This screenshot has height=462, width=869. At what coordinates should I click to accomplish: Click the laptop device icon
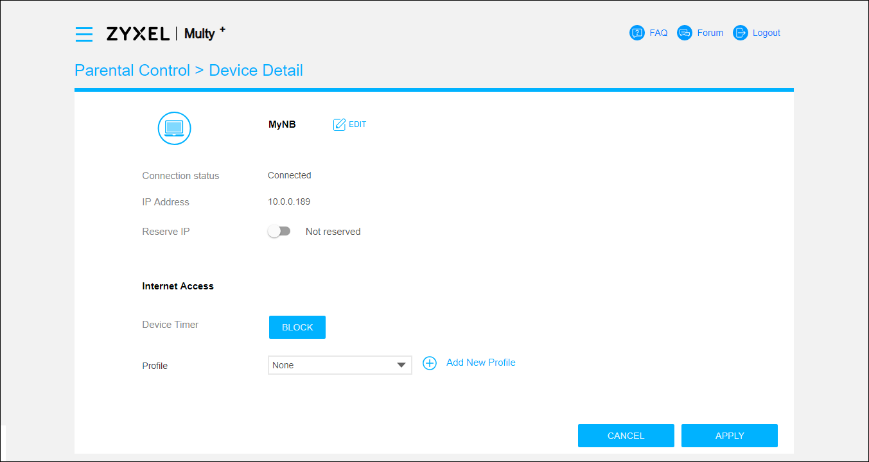pyautogui.click(x=175, y=128)
